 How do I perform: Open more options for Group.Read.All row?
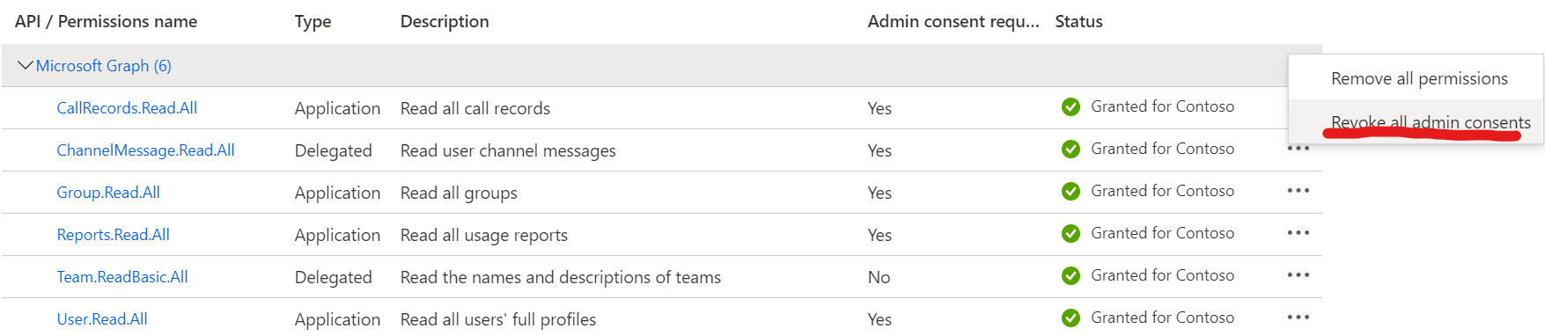[1298, 191]
